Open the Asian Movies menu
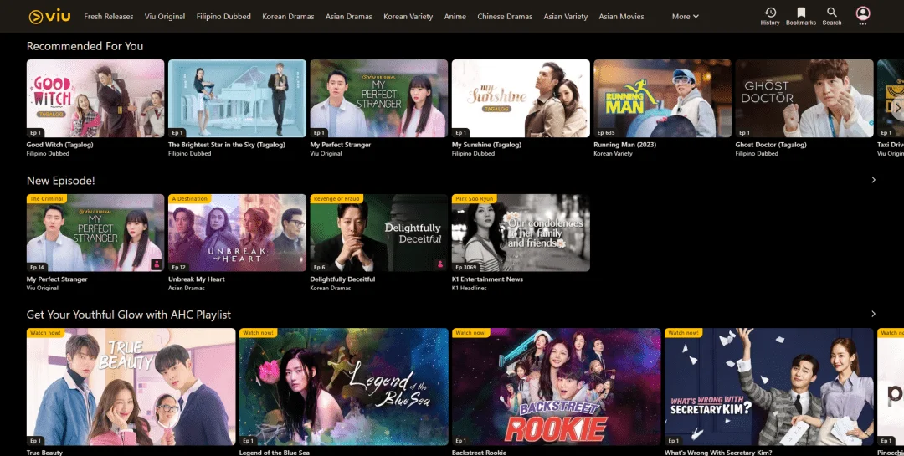The height and width of the screenshot is (456, 904). coord(621,16)
